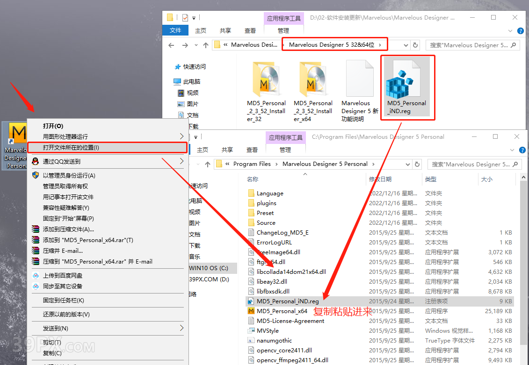Select the nanumgothic font file icon
The height and width of the screenshot is (365, 529).
[251, 340]
